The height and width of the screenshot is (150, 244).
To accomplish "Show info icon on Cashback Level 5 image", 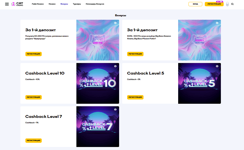I will (x=217, y=66).
